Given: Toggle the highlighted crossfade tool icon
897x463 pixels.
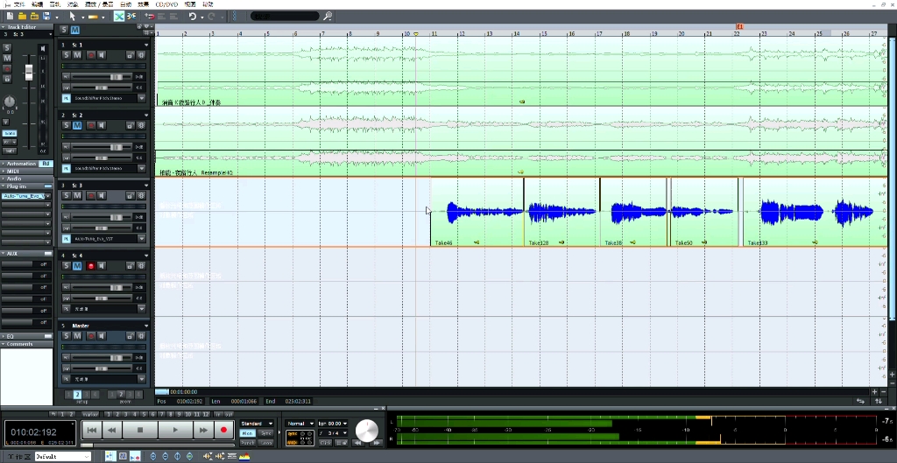Looking at the screenshot, I should 119,17.
